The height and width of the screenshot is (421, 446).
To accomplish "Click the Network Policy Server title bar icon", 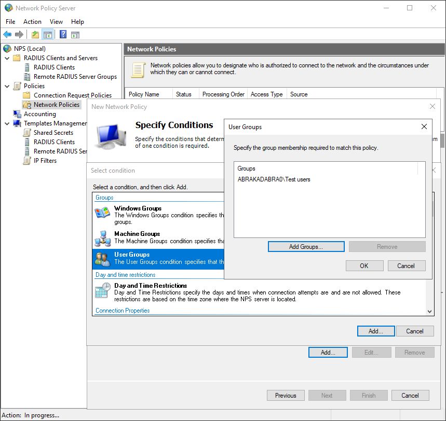I will tap(8, 8).
